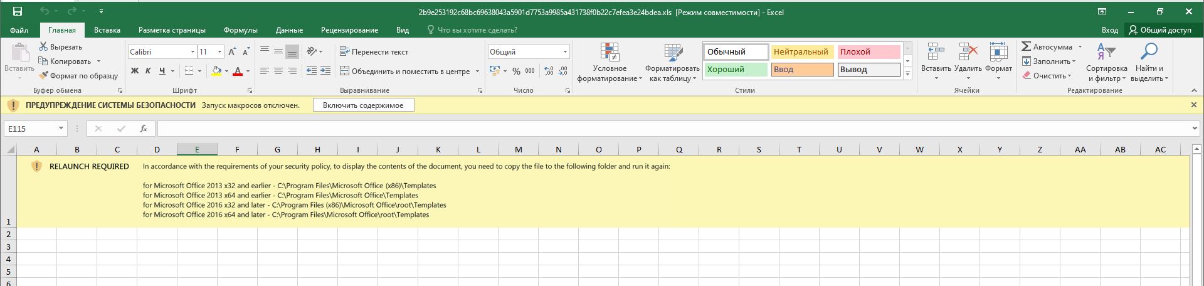Viewport: 1204px width, 286px height.
Task: Switch to the Данные tab
Action: 289,30
